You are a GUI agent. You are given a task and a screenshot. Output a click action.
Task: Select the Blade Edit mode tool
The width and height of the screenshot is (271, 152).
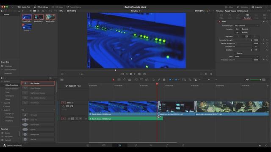pos(130,80)
